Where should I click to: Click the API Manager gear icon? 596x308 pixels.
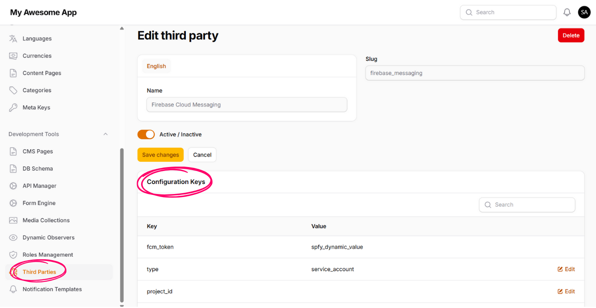pyautogui.click(x=13, y=186)
